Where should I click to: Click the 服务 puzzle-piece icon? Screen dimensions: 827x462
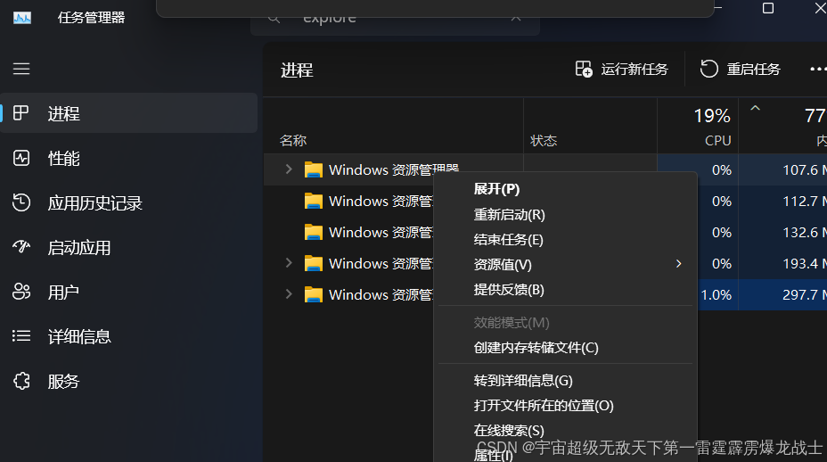tap(21, 381)
